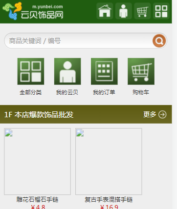Screen dimensions: 177x209
Task: Click the 我的订单 text label
Action: [104, 92]
